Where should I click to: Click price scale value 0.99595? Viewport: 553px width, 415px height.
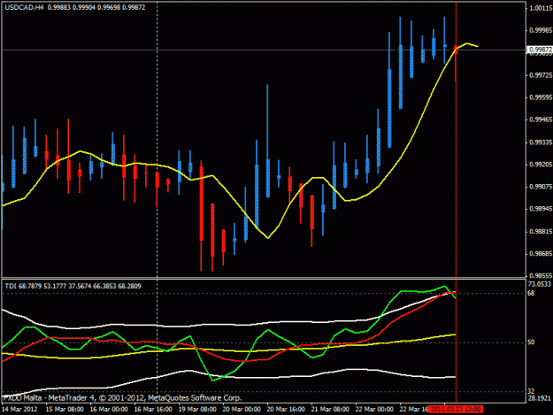[x=541, y=97]
